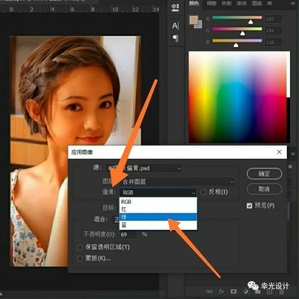Click the 不透明度 opacity field showing 69
Image resolution: width=299 pixels, height=299 pixels.
pos(128,235)
